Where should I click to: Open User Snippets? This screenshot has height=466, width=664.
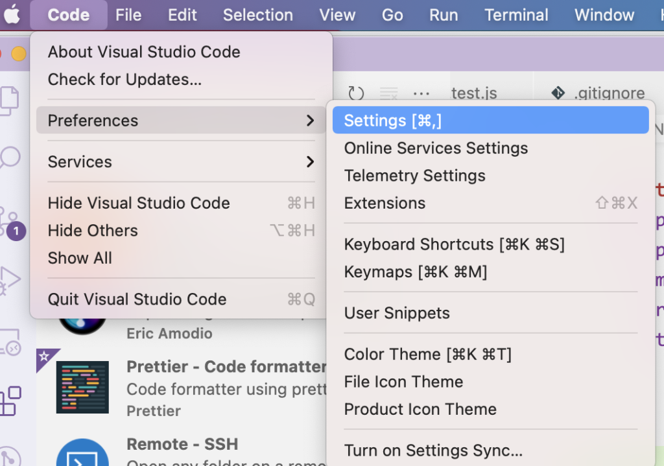pyautogui.click(x=490, y=313)
